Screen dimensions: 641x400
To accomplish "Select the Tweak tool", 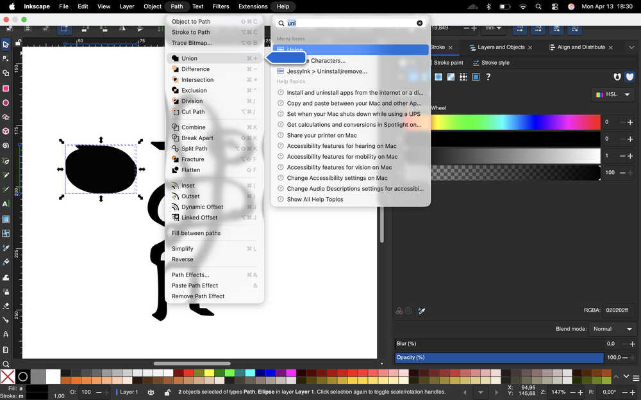I will pyautogui.click(x=6, y=277).
